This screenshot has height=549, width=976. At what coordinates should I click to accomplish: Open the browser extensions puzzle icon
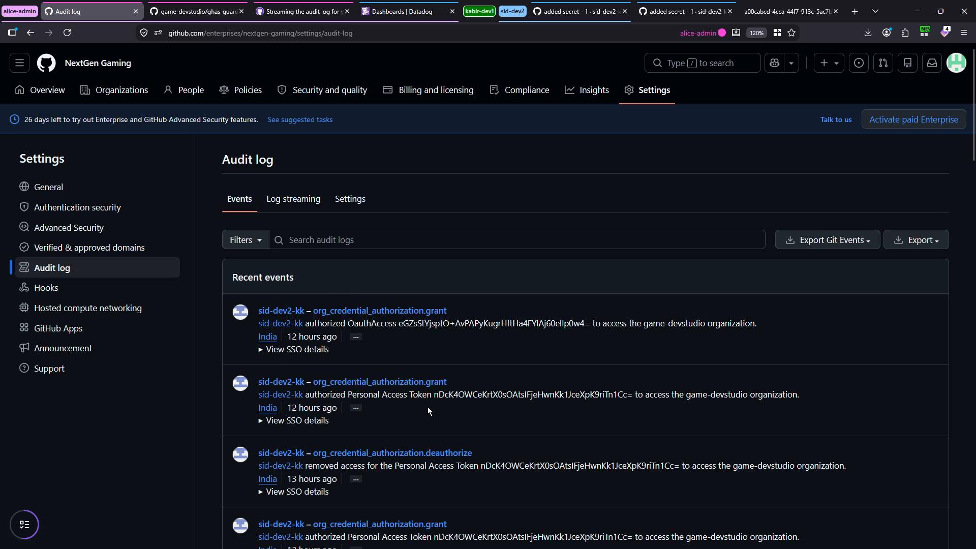[x=905, y=33]
